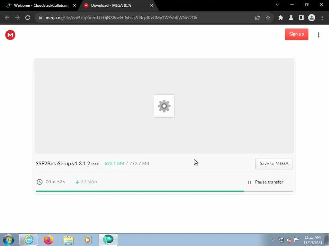The image size is (329, 246).
Task: Open the Windows Start menu
Action: click(x=9, y=240)
